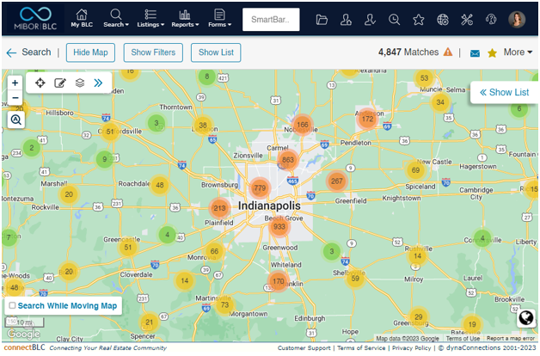Click the Google logo on map
The width and height of the screenshot is (540, 356).
click(24, 334)
